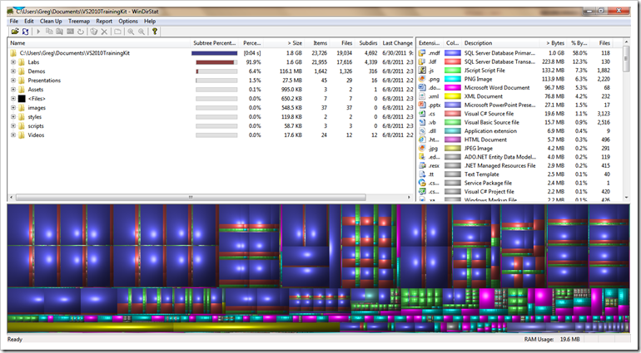The image size is (641, 353).
Task: Click the Command Prompt Here toolbar icon
Action: tap(70, 32)
